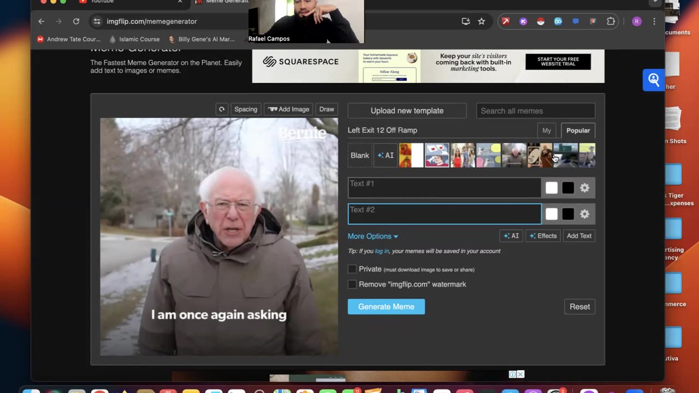Check Remove imgflip.com watermark
The image size is (699, 393).
click(352, 284)
